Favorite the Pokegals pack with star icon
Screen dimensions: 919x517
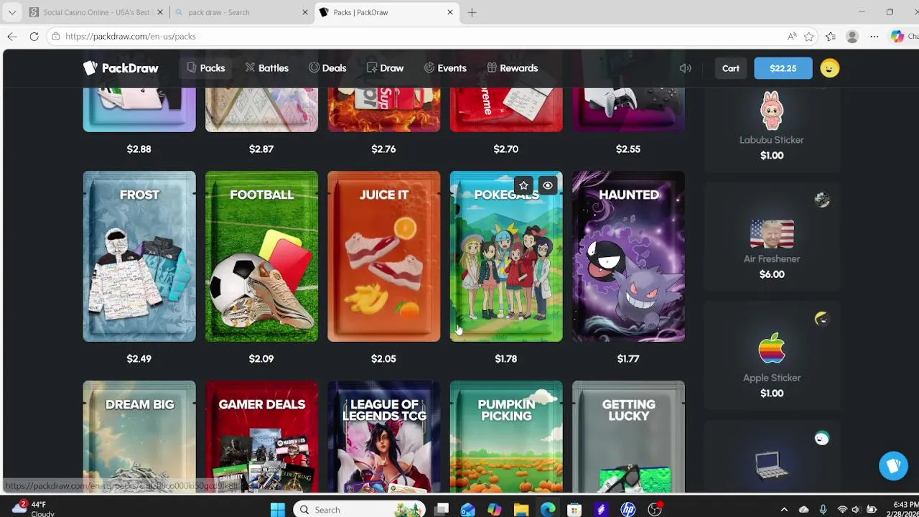tap(523, 186)
